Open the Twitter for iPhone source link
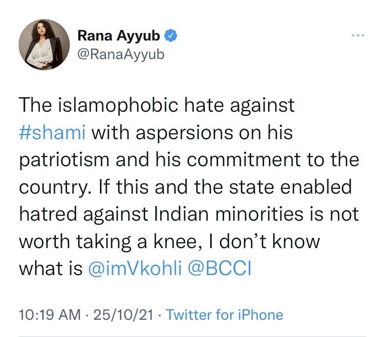Screen dimensions: 385x337 pos(225,315)
